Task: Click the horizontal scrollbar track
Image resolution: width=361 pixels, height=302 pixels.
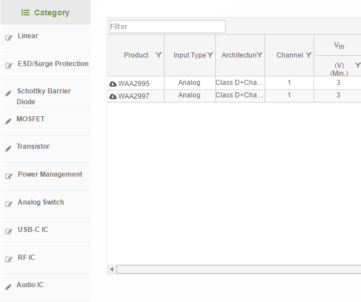Action: point(239,269)
